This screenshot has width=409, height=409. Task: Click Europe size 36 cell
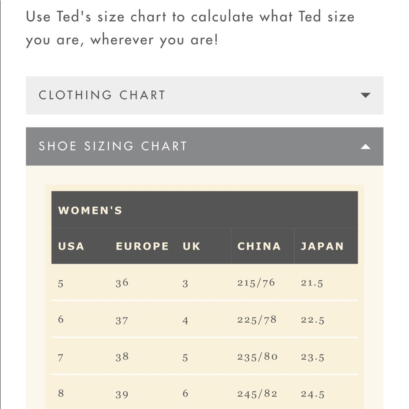pos(122,283)
